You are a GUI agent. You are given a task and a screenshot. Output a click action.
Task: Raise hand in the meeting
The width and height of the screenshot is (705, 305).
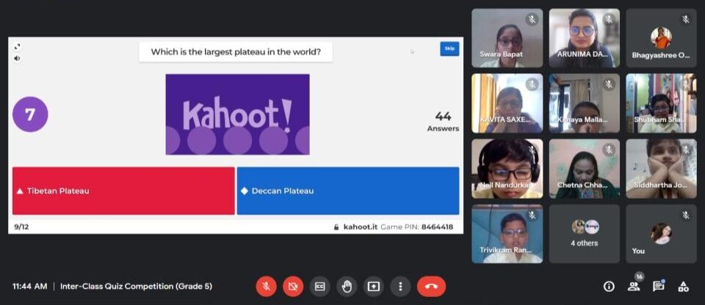pos(347,286)
